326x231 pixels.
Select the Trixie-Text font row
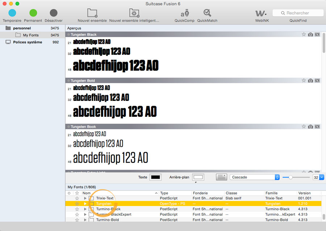click(193, 198)
